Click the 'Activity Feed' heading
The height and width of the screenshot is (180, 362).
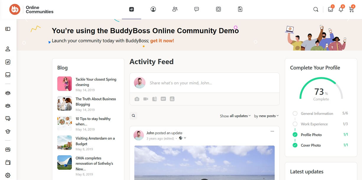pyautogui.click(x=152, y=62)
